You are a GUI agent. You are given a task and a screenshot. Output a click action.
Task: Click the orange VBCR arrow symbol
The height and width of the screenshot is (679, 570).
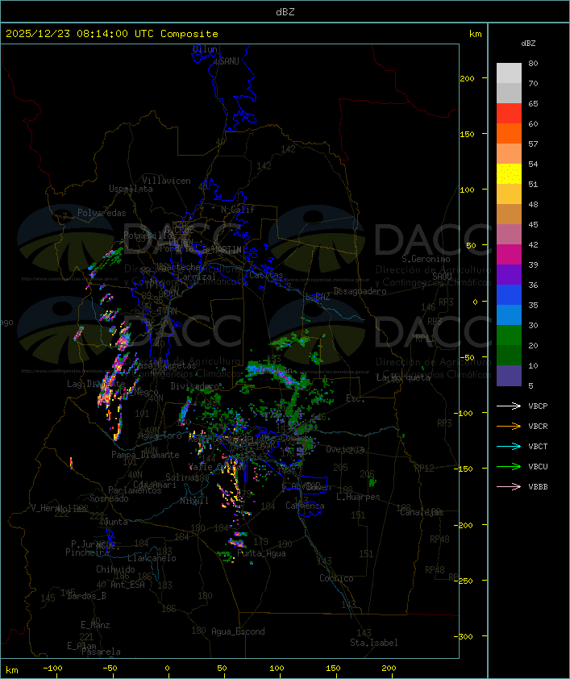pyautogui.click(x=509, y=426)
